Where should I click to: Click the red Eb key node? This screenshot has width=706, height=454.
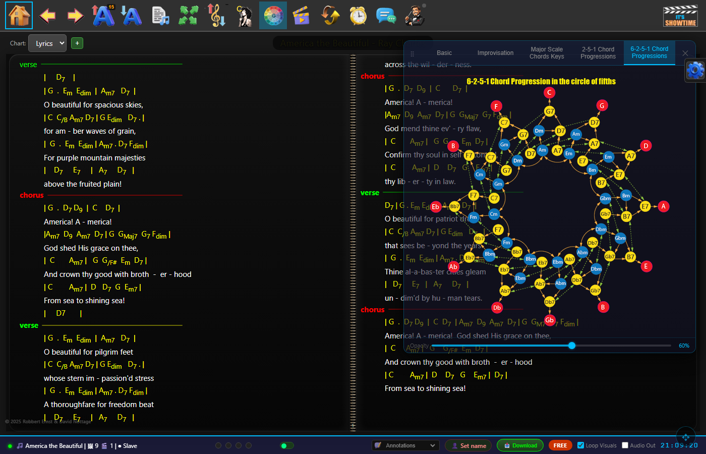(x=436, y=206)
